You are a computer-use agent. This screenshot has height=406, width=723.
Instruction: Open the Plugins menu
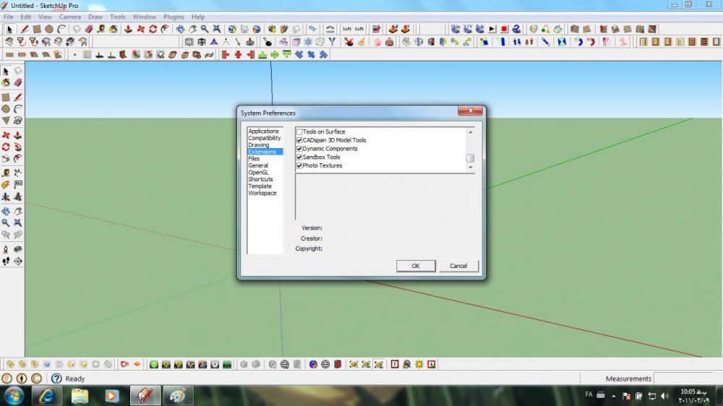coord(174,17)
